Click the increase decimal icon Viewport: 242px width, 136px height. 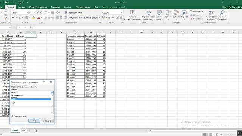(x=118, y=18)
